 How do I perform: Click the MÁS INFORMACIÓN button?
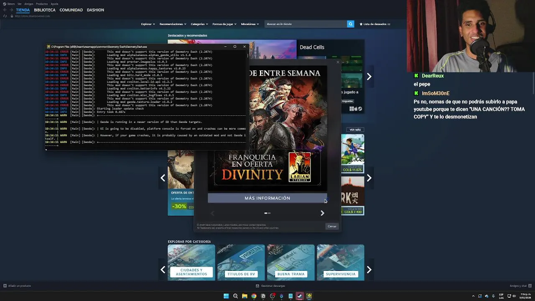point(267,198)
